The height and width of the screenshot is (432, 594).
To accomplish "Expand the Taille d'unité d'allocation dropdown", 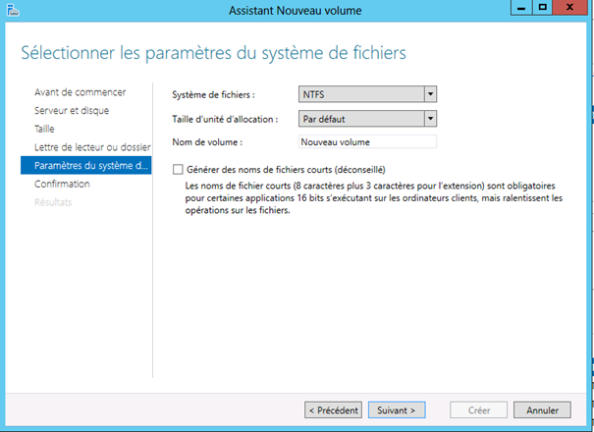I will tap(429, 119).
